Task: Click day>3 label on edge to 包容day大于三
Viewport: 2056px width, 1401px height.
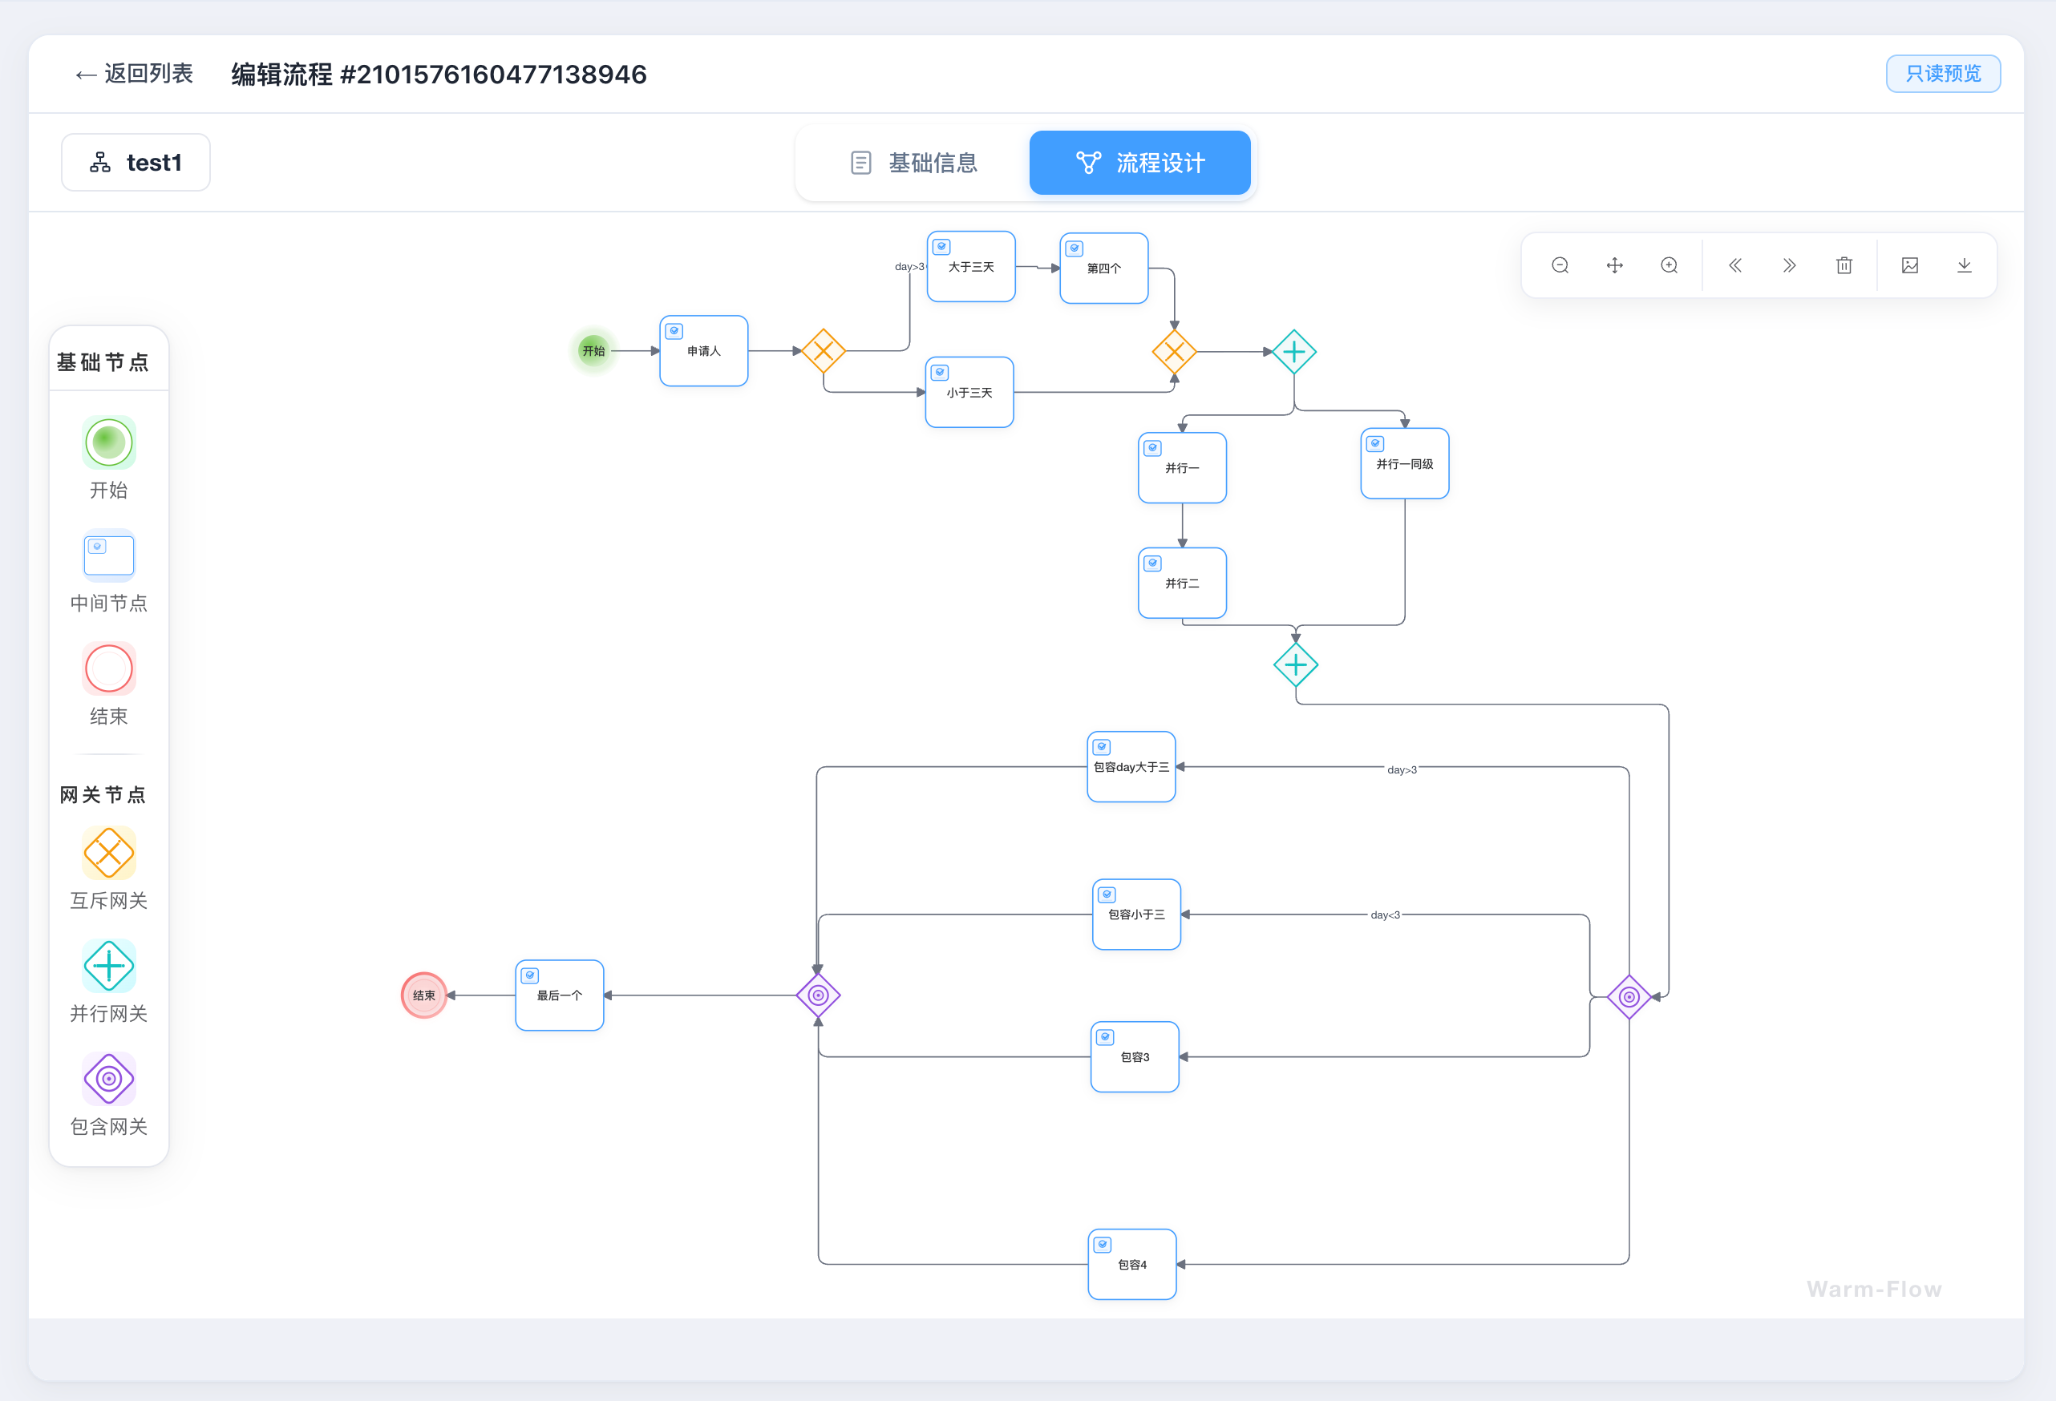Action: (x=1402, y=769)
